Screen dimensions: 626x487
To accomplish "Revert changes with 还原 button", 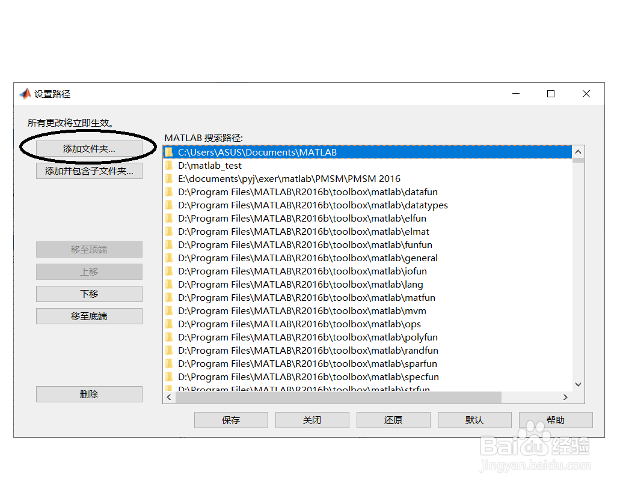I will [393, 420].
